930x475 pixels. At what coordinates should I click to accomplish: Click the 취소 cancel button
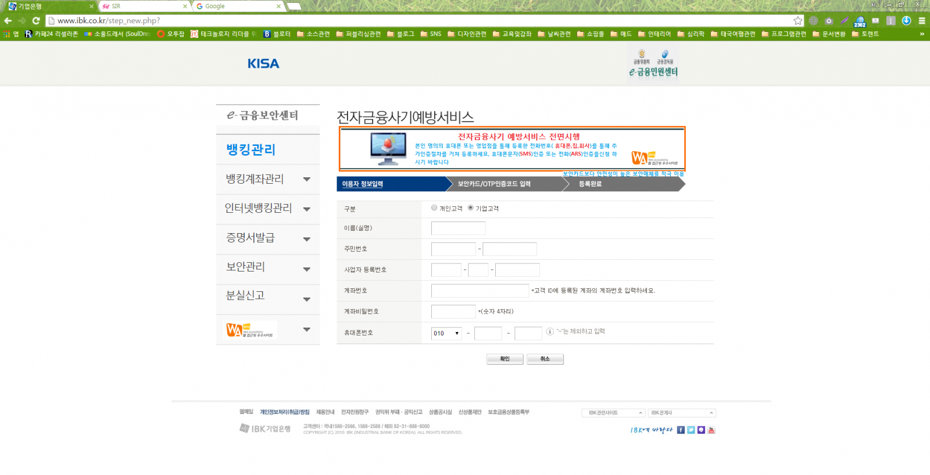pyautogui.click(x=545, y=359)
